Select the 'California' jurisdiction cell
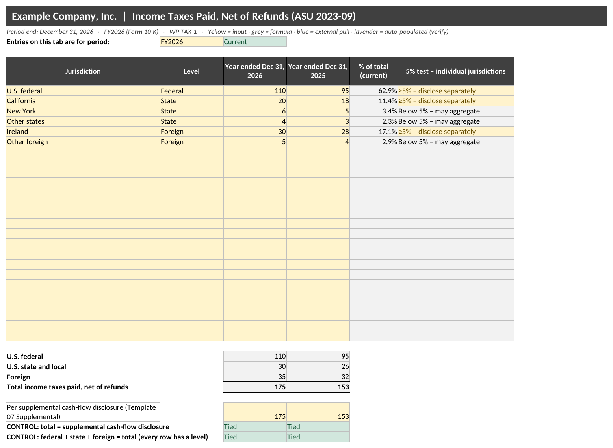 click(83, 101)
